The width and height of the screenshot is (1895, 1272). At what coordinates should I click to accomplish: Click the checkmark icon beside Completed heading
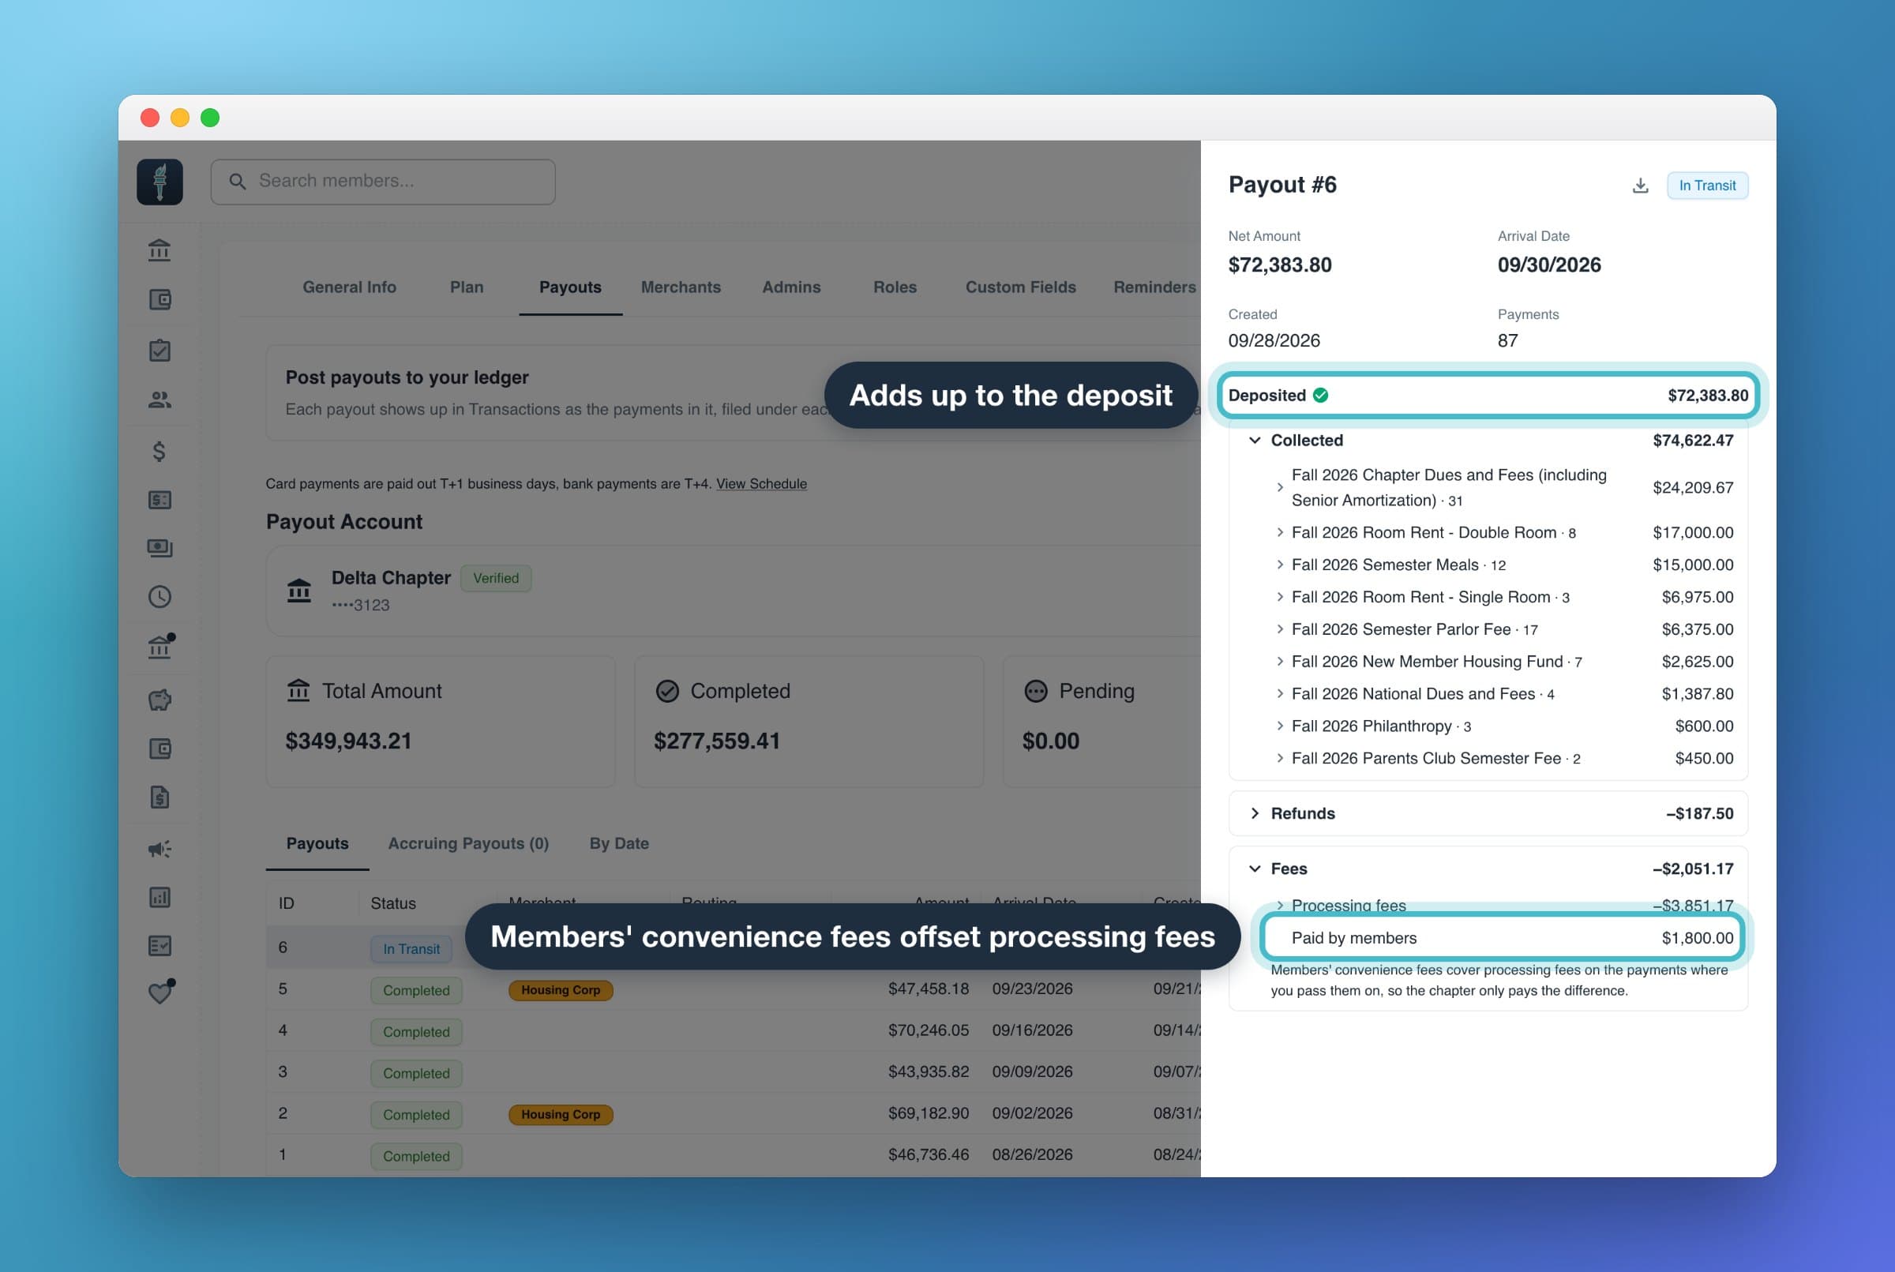tap(667, 691)
